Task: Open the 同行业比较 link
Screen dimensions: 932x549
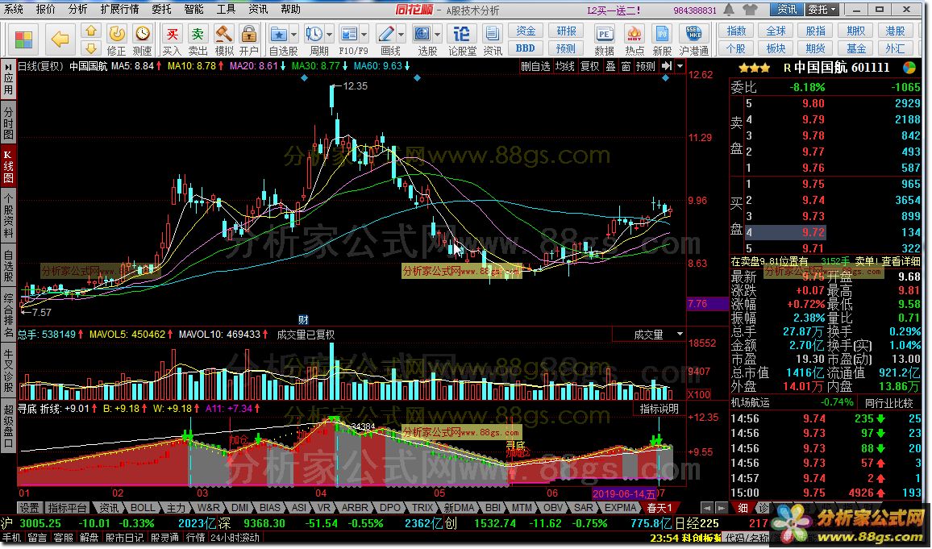Action: pos(890,403)
